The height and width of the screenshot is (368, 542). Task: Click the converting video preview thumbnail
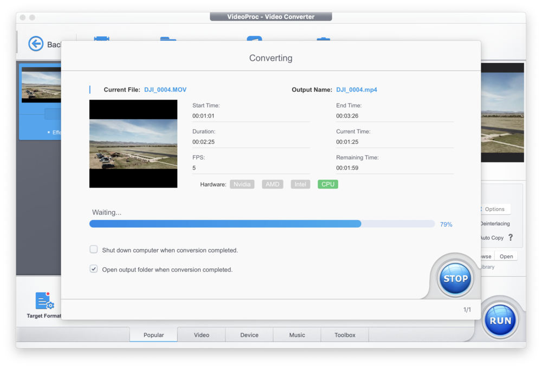pos(133,144)
